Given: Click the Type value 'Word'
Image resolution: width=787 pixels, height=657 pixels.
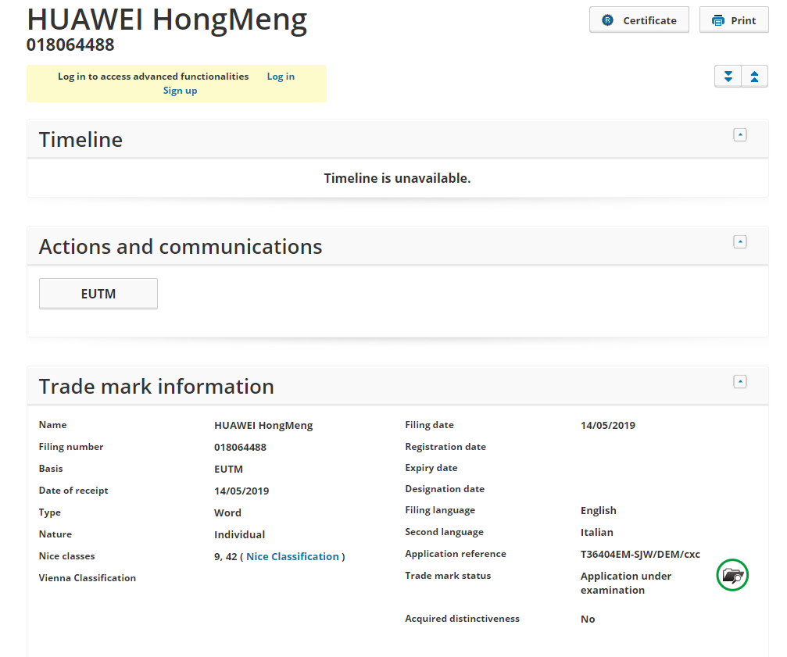Looking at the screenshot, I should point(227,512).
